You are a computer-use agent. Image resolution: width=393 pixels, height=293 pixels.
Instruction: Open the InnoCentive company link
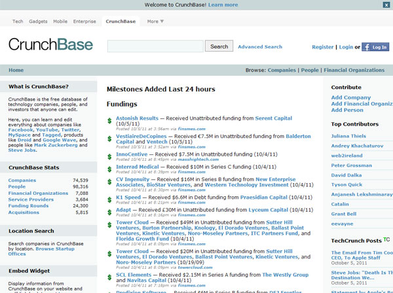pyautogui.click(x=132, y=154)
